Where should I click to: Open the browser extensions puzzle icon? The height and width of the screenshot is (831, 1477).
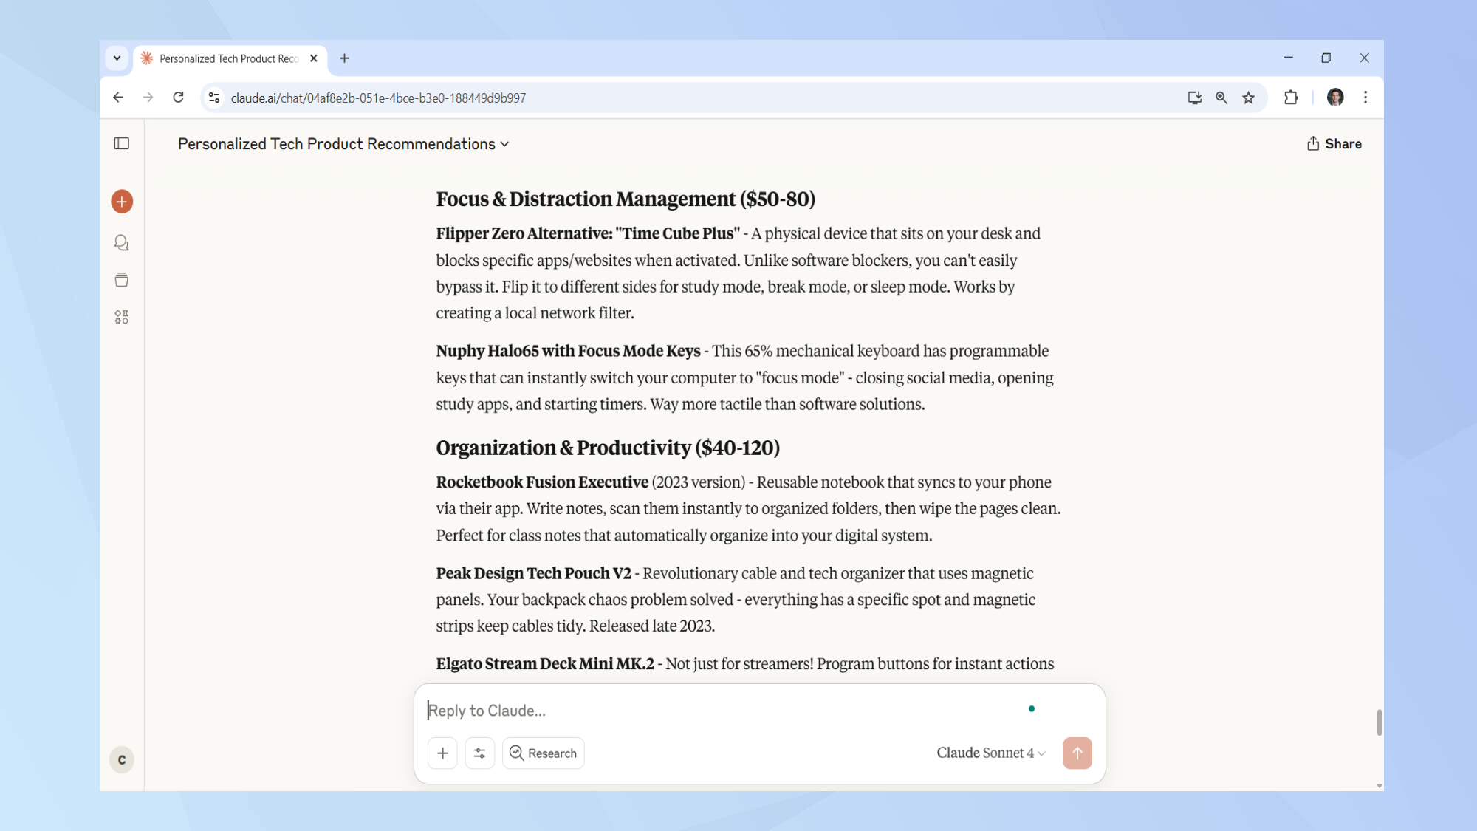pyautogui.click(x=1291, y=98)
